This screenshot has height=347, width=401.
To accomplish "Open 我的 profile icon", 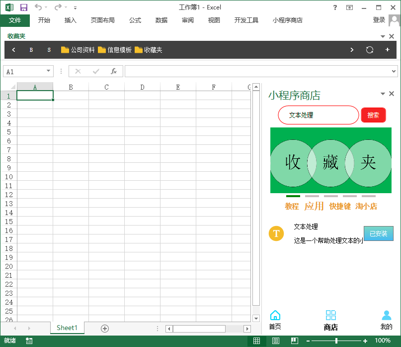I will [x=387, y=320].
